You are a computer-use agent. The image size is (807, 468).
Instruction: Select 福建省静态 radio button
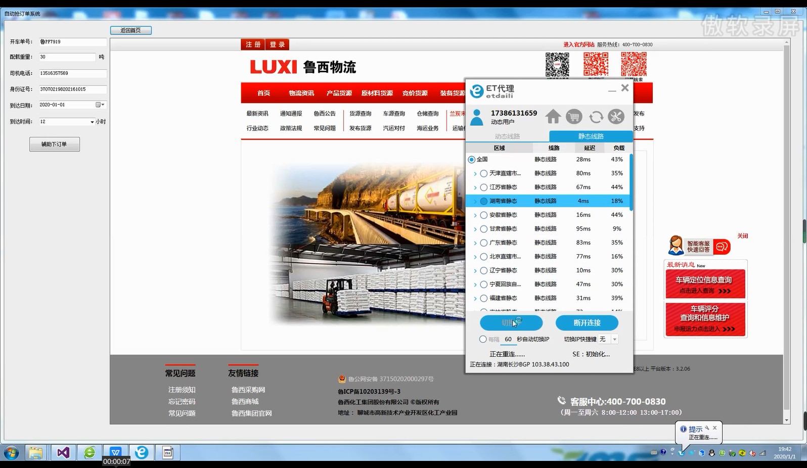484,298
